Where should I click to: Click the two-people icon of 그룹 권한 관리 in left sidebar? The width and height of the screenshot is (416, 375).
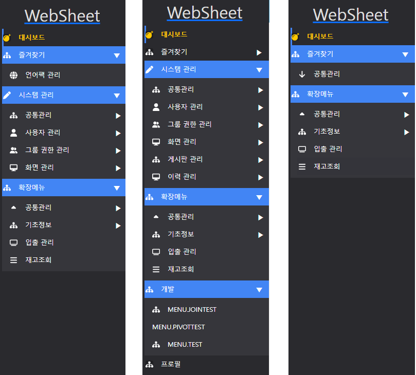[13, 151]
